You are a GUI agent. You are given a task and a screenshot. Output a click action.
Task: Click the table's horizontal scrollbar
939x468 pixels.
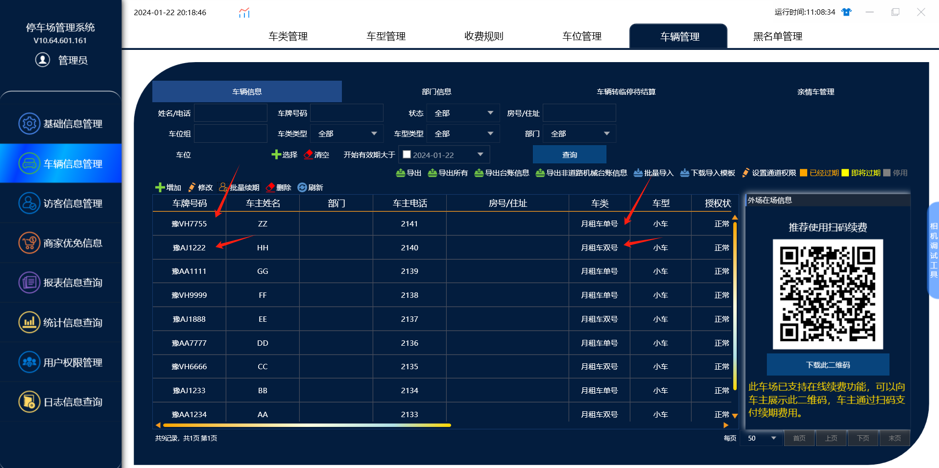[x=307, y=425]
